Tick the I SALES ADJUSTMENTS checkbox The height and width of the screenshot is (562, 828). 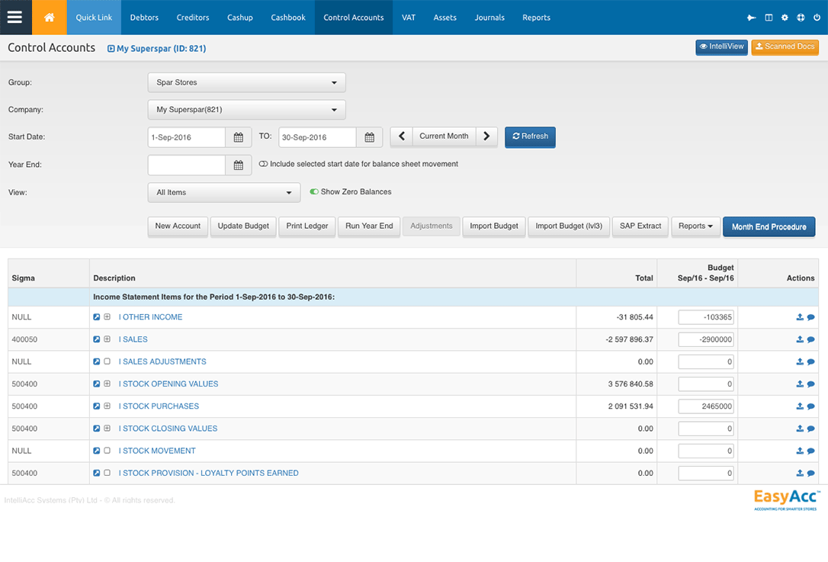[108, 361]
